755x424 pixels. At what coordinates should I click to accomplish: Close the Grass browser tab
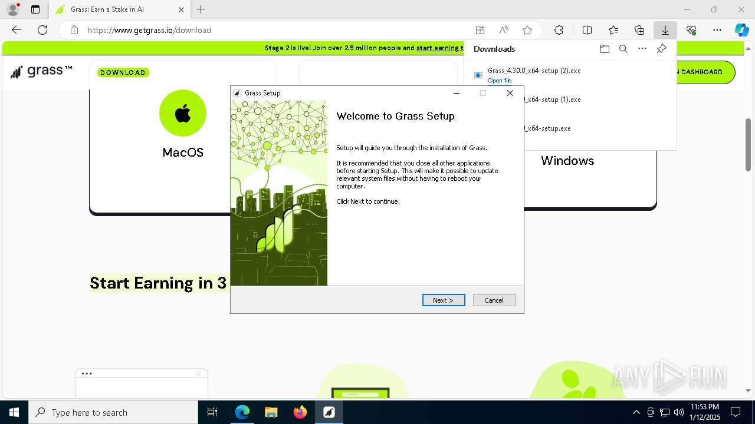point(181,9)
